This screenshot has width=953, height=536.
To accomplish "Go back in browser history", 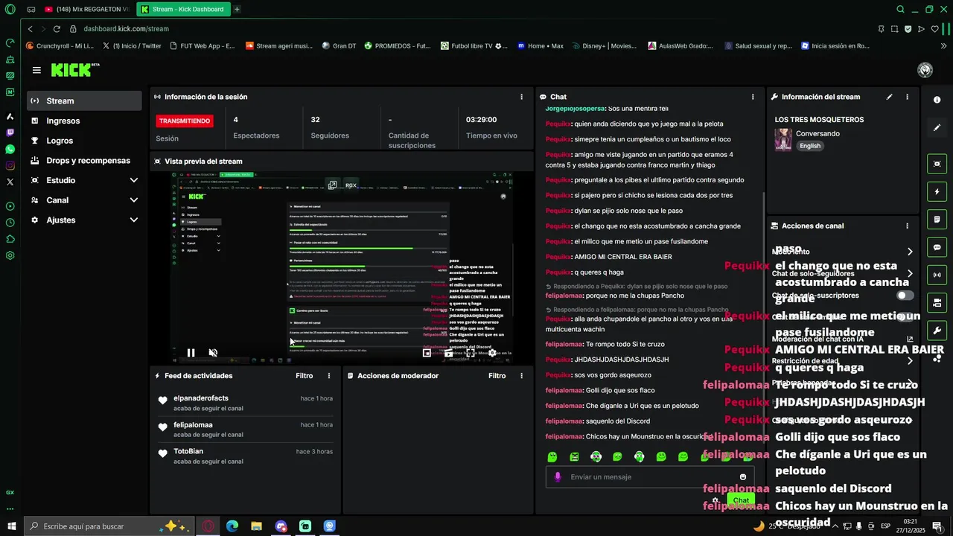I will [30, 28].
